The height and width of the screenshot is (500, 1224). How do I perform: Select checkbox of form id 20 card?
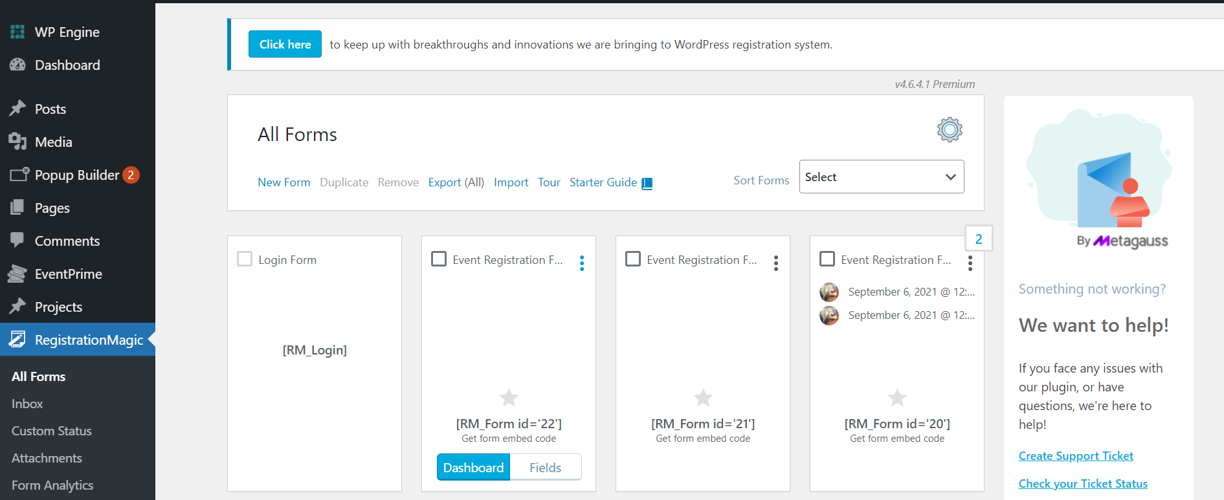(827, 259)
